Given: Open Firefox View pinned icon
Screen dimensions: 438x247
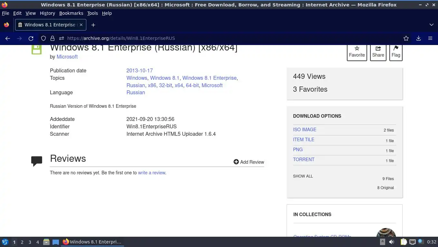Looking at the screenshot, I should click(6, 25).
